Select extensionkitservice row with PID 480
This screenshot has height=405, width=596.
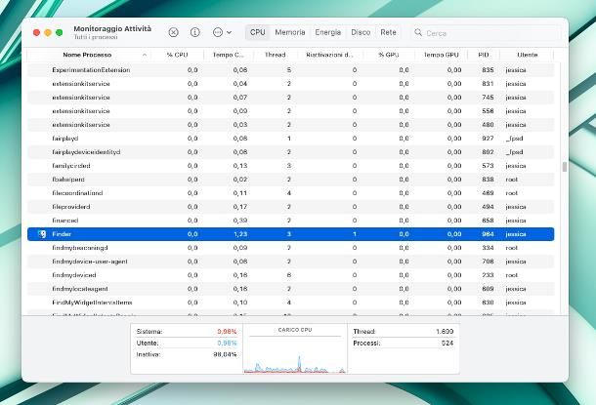coord(291,125)
